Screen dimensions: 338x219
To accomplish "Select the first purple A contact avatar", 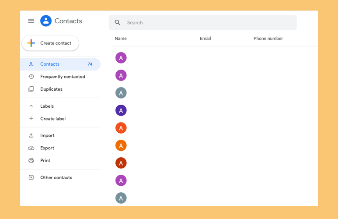I will [121, 58].
